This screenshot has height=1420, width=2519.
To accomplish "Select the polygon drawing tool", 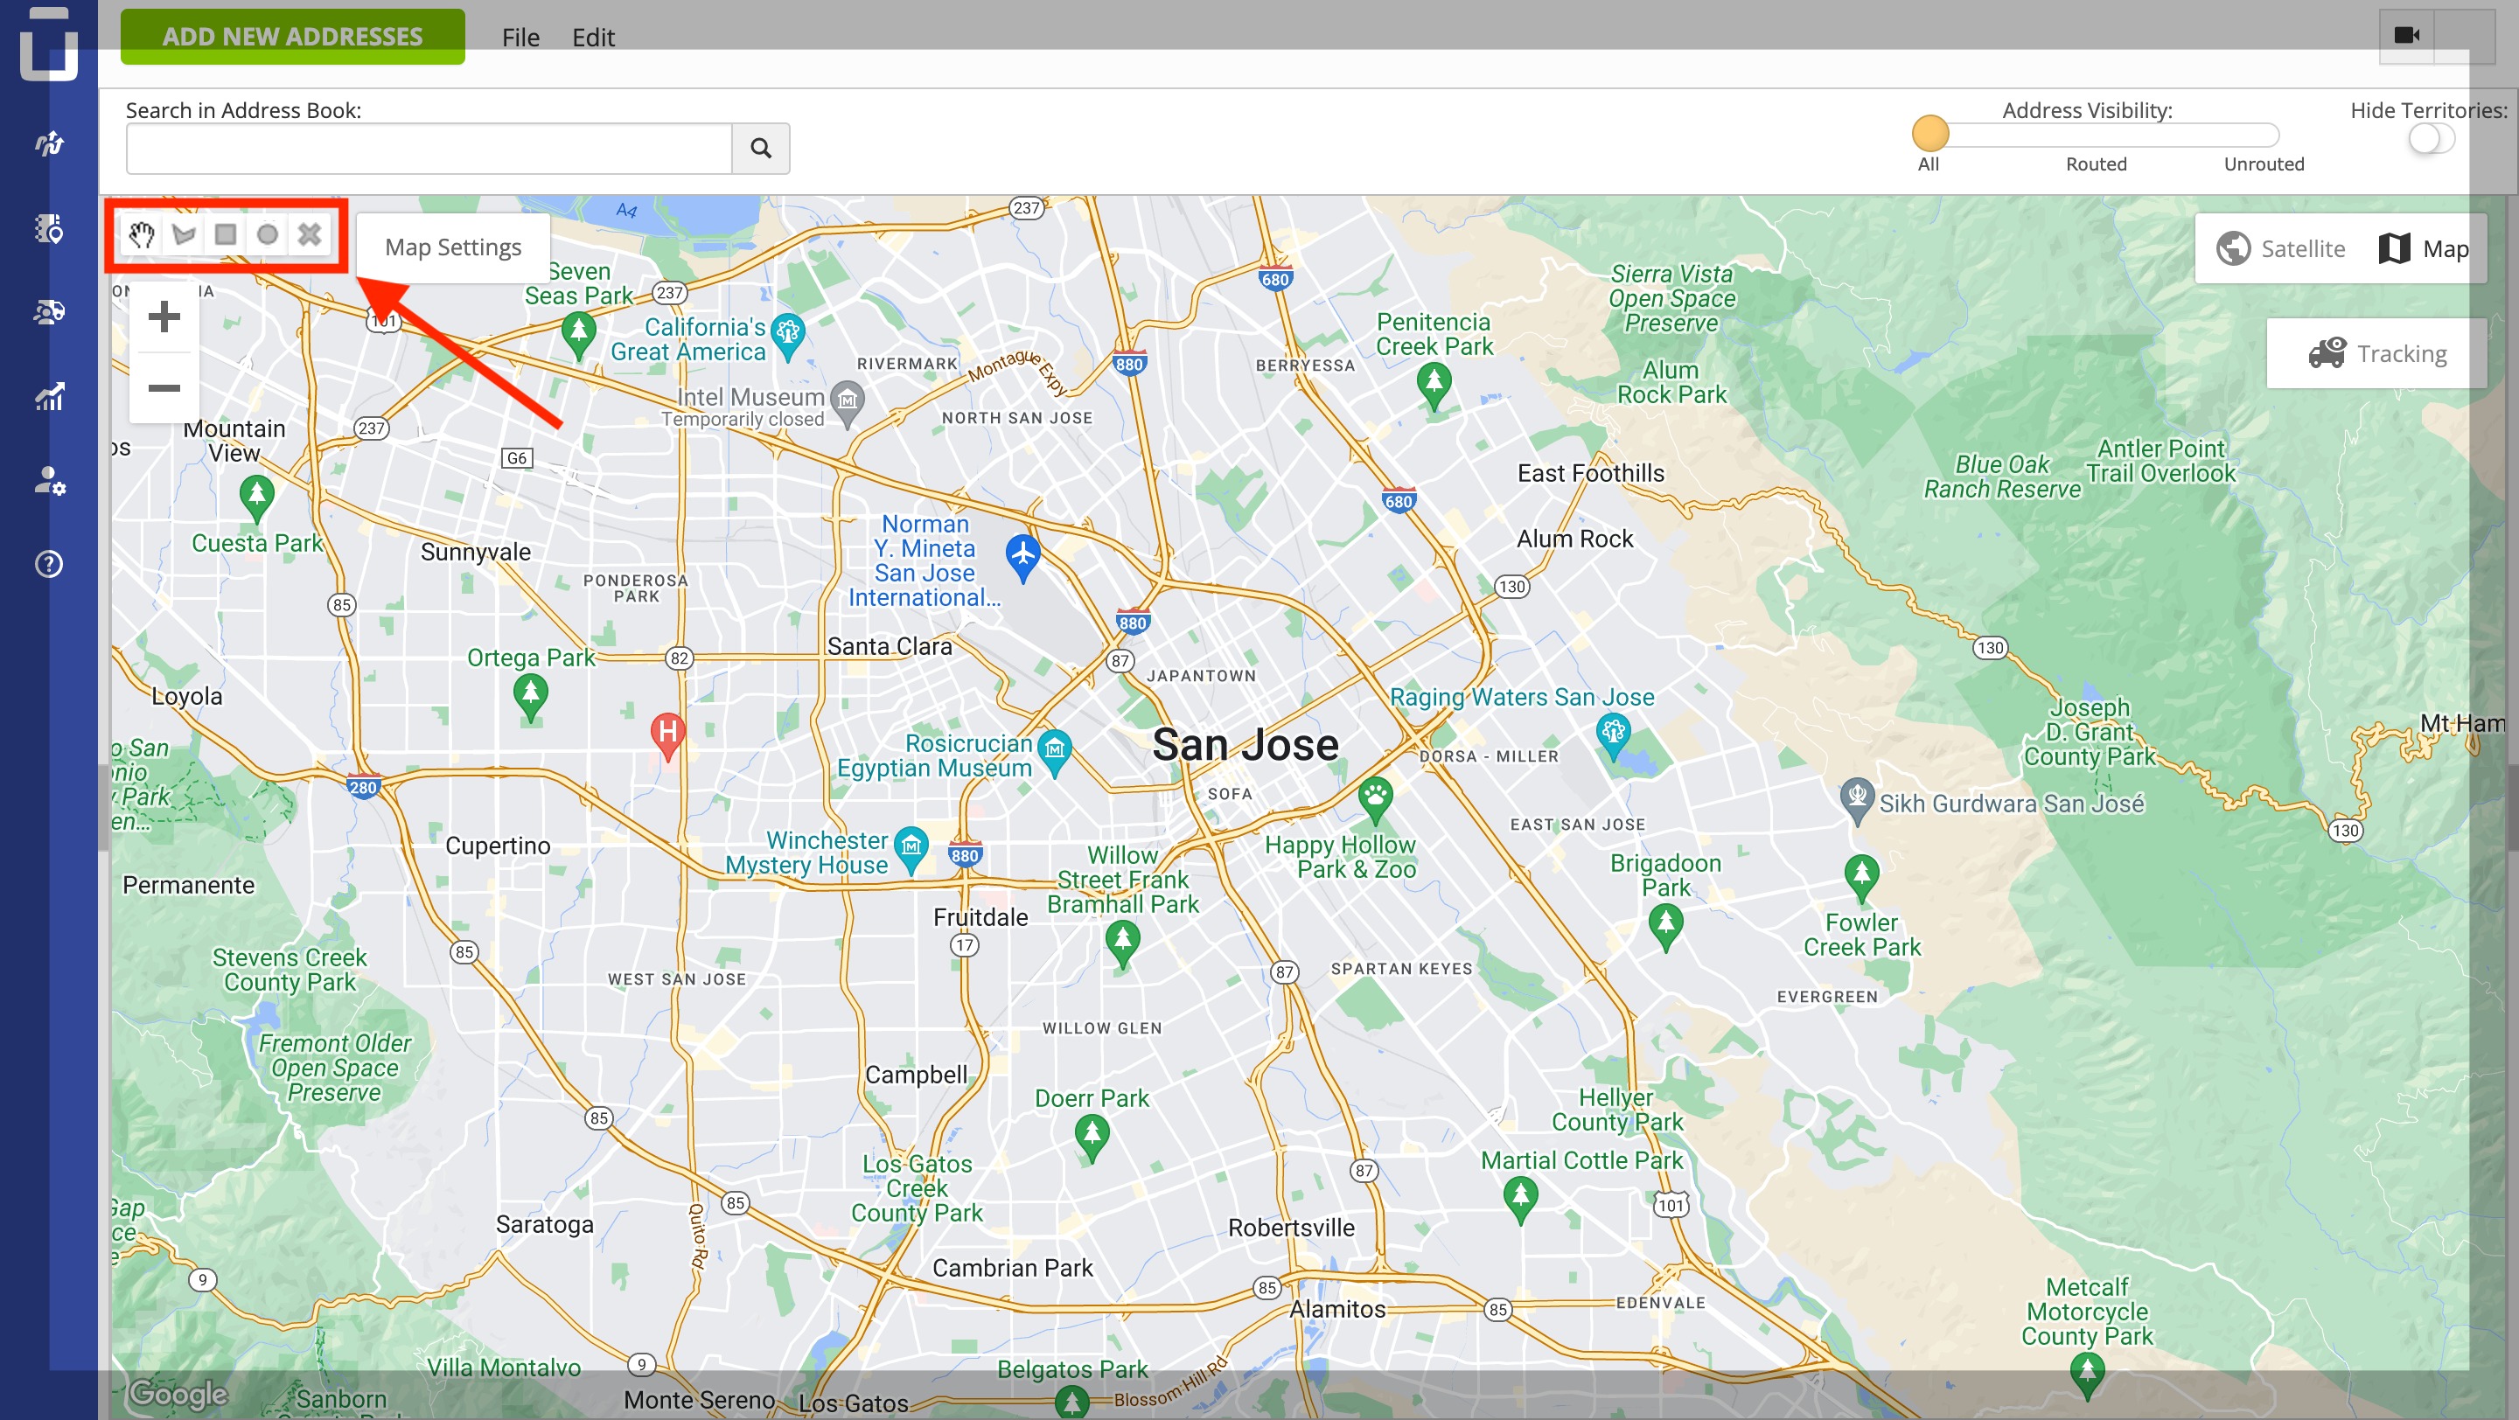I will tap(184, 234).
